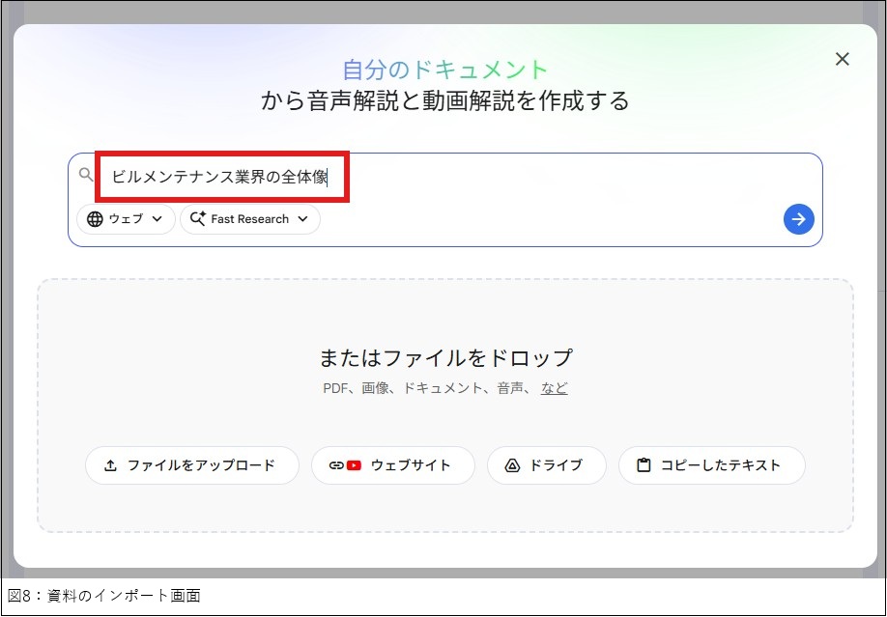Viewport: 887px width, 617px height.
Task: Click the コピーしたテキスト button
Action: [x=711, y=465]
